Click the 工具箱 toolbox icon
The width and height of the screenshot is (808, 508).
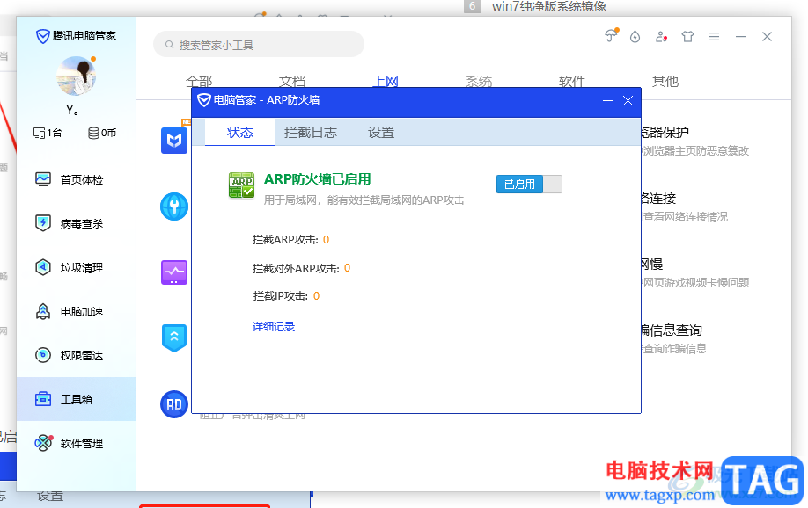pos(43,399)
